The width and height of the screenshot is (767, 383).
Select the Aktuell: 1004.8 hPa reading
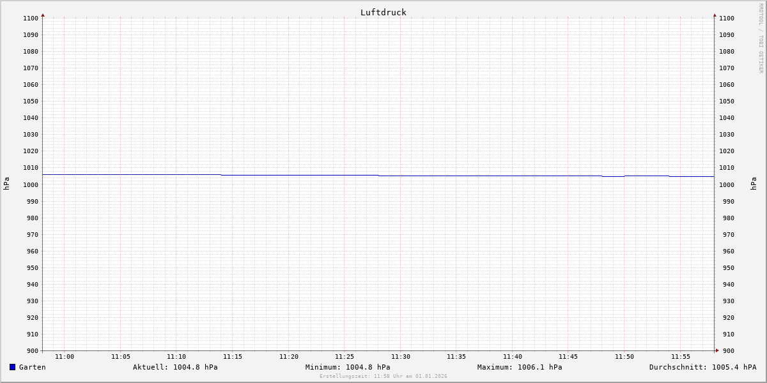pyautogui.click(x=175, y=367)
